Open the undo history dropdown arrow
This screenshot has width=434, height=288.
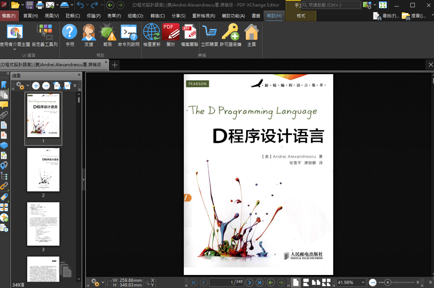pyautogui.click(x=87, y=5)
